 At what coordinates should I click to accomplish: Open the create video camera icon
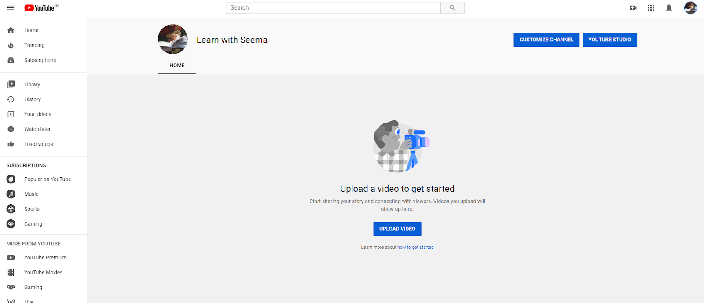click(633, 8)
